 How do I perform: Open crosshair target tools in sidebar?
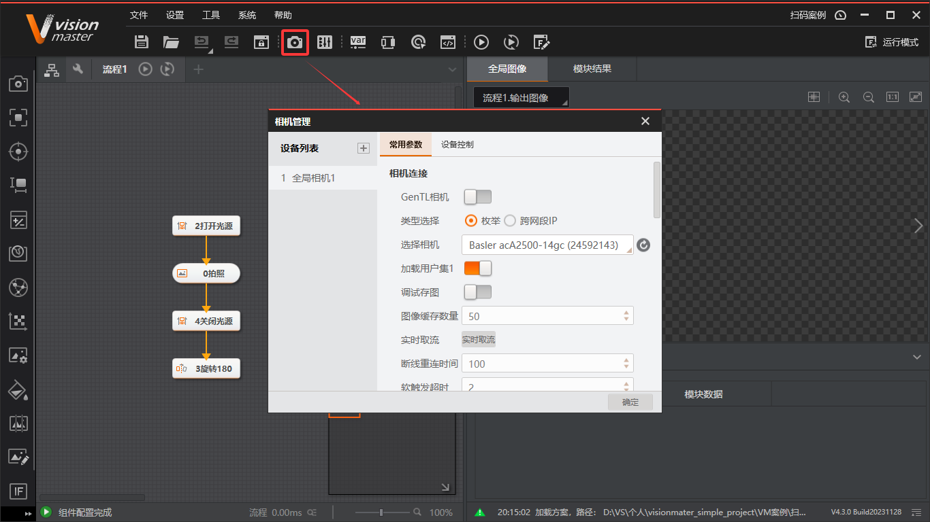click(18, 152)
